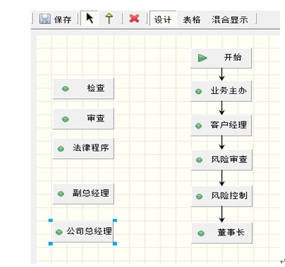Click the green dot on 风险审查 node
Image resolution: width=285 pixels, height=267 pixels.
click(199, 160)
